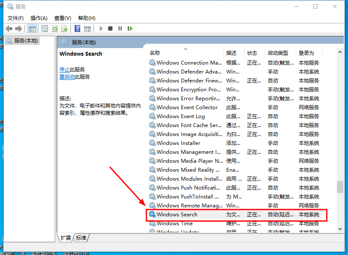Toggle the show/hide console tree button
Image resolution: width=348 pixels, height=255 pixels.
32,28
